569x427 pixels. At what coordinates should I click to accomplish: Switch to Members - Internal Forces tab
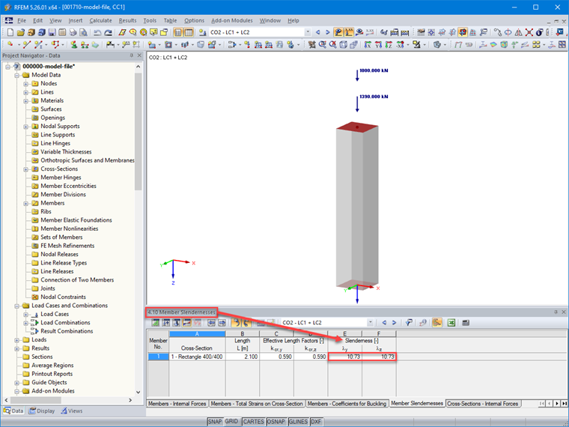click(177, 404)
